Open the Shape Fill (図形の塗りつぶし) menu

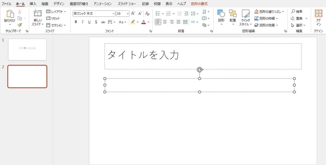pyautogui.click(x=269, y=12)
